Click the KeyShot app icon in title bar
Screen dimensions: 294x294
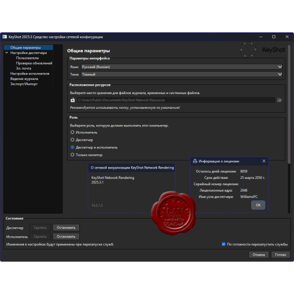[5, 37]
